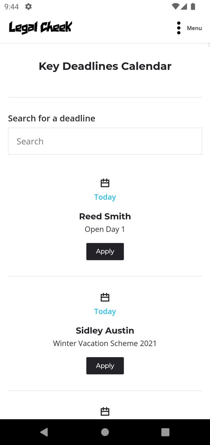The height and width of the screenshot is (445, 210).
Task: Tap calendar icon above Reed Smith
Action: (x=105, y=183)
